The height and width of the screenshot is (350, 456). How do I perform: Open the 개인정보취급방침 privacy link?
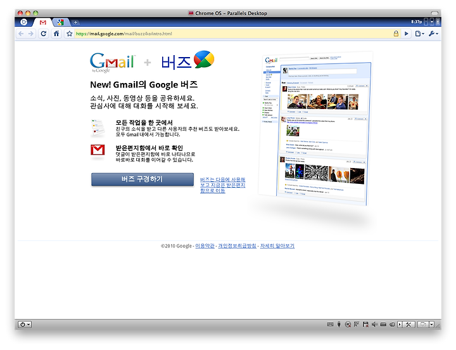(x=237, y=246)
